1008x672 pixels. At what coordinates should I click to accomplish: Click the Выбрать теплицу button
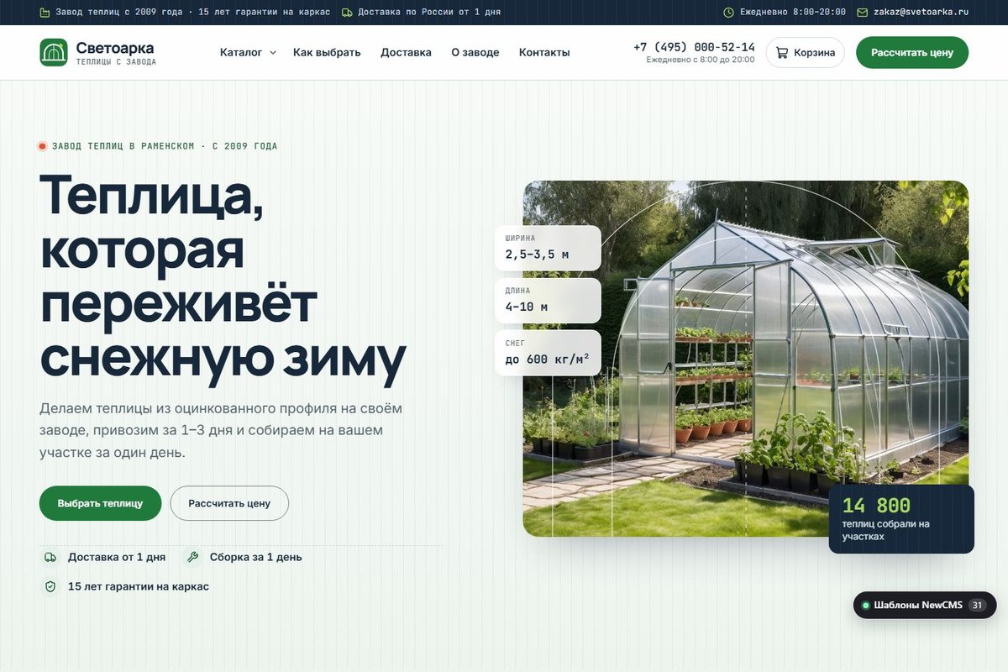pyautogui.click(x=100, y=503)
